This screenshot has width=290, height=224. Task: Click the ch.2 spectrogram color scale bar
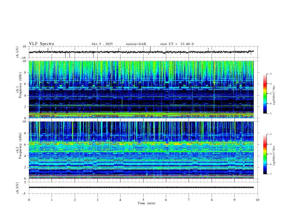[265, 154]
